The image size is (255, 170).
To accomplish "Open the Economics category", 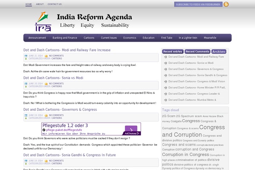I will pyautogui.click(x=130, y=38).
